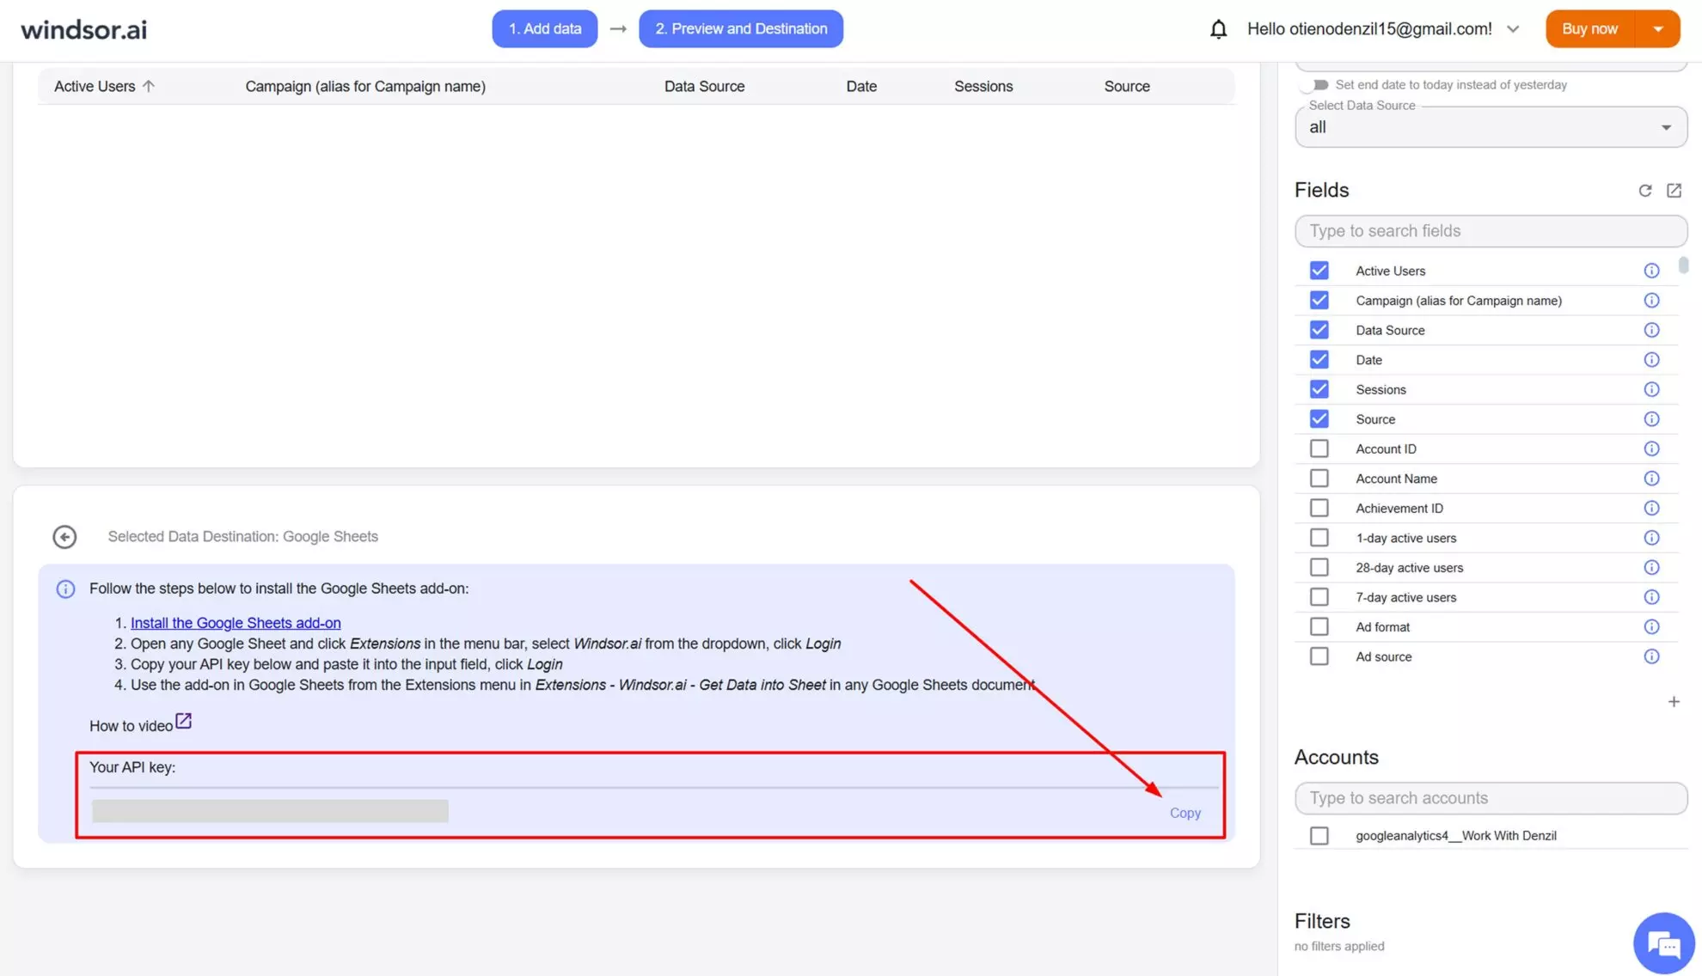Sort by Active Users arrow icon

[x=149, y=86]
